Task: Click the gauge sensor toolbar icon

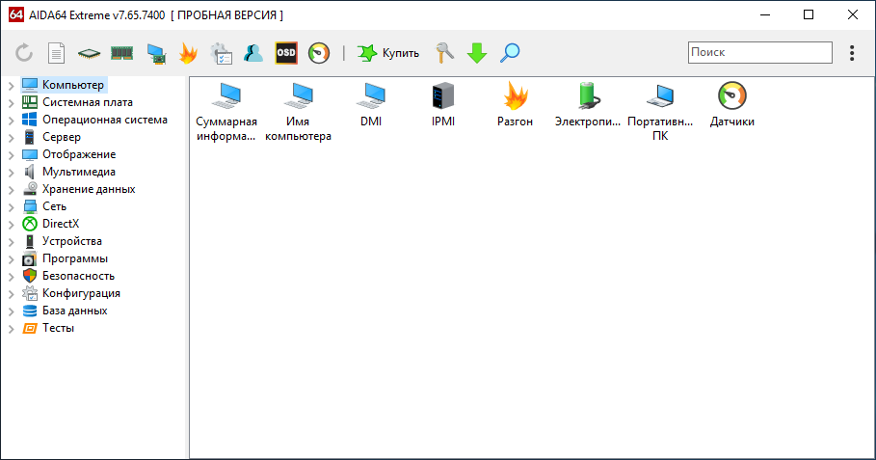Action: (x=319, y=53)
